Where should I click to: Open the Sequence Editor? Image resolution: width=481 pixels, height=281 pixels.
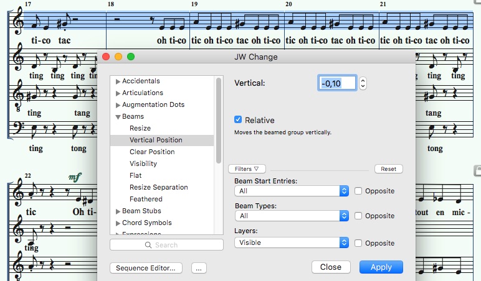pyautogui.click(x=146, y=268)
